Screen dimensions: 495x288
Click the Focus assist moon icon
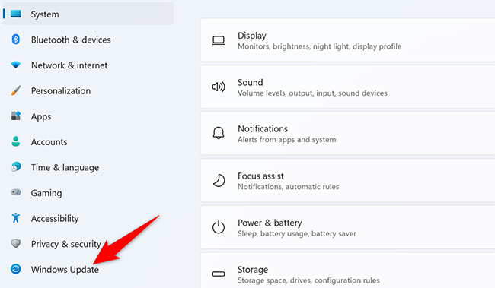tap(219, 181)
